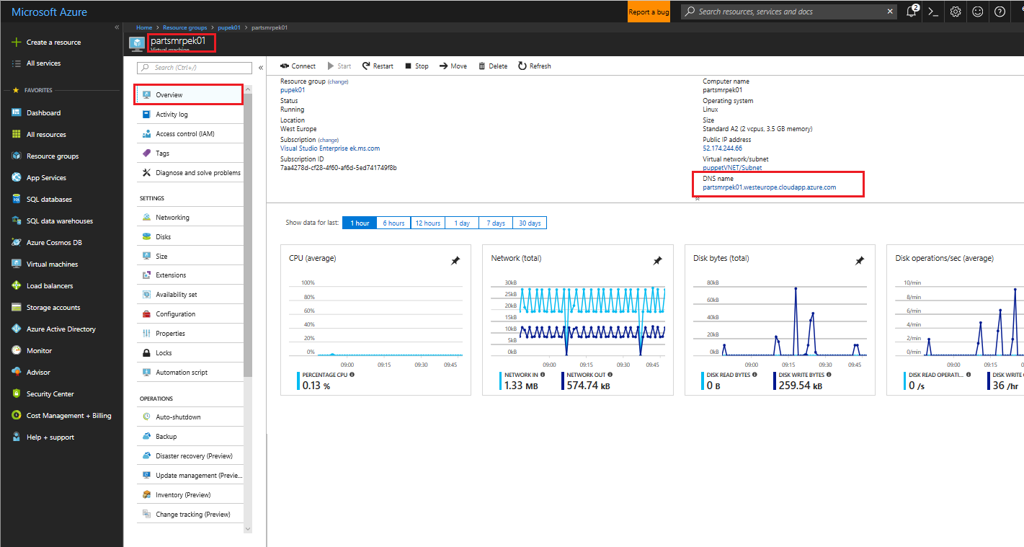Viewport: 1024px width, 547px height.
Task: Open the feedback smiley icon
Action: (977, 12)
